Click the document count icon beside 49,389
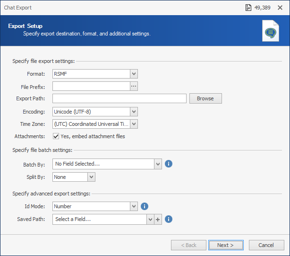Image resolution: width=290 pixels, height=256 pixels. (x=248, y=8)
